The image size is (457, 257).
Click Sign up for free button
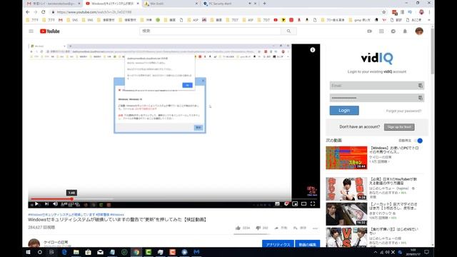pyautogui.click(x=399, y=127)
